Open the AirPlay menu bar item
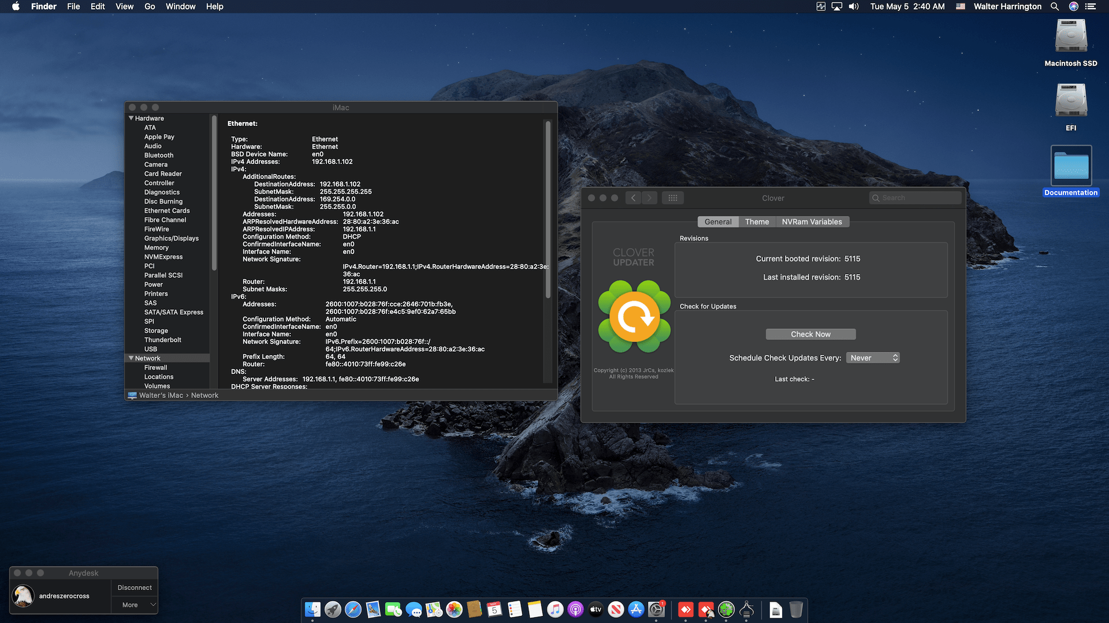1109x623 pixels. pos(837,6)
